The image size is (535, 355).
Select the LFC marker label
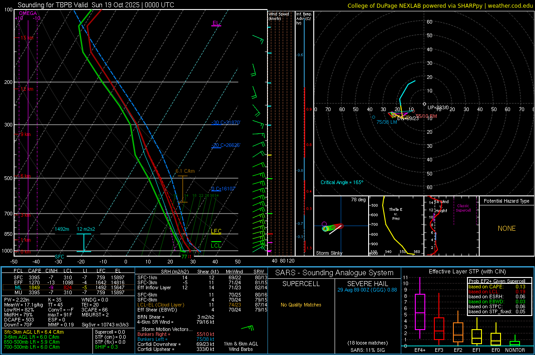(216, 231)
